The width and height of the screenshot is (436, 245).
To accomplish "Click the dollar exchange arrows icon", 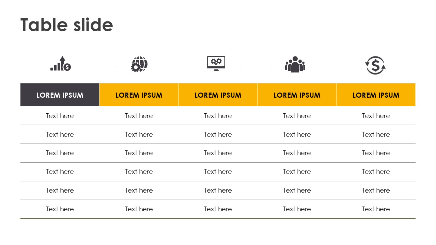I will pyautogui.click(x=375, y=65).
